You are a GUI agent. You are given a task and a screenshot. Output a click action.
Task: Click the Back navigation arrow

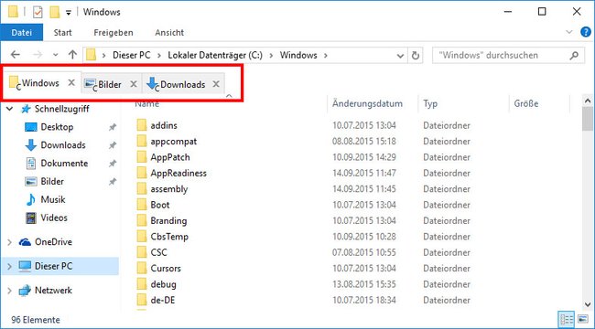point(16,55)
